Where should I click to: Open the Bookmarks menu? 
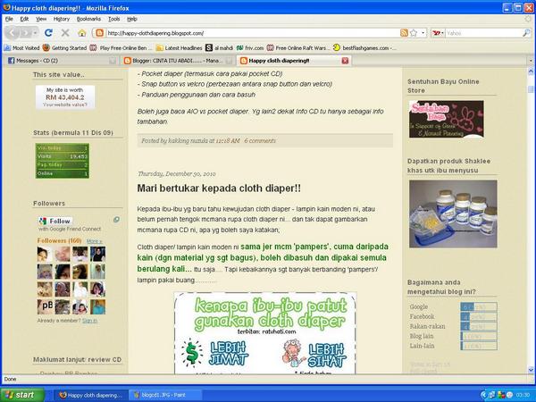[88, 19]
